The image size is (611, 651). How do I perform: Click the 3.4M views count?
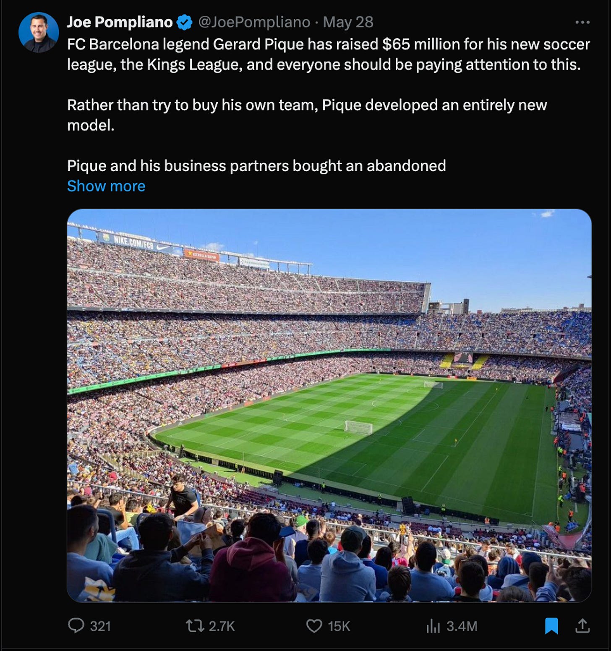pyautogui.click(x=462, y=626)
